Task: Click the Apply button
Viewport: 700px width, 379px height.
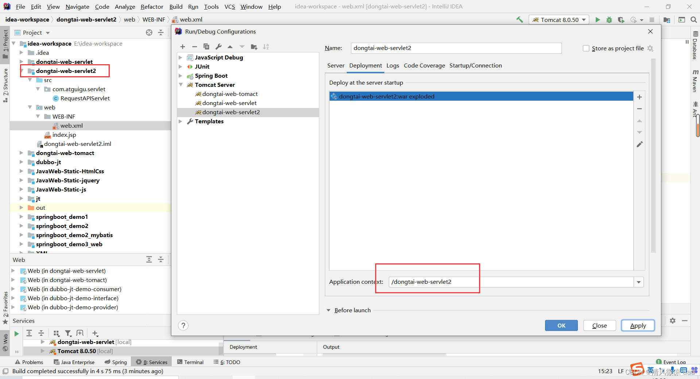Action: pos(638,325)
